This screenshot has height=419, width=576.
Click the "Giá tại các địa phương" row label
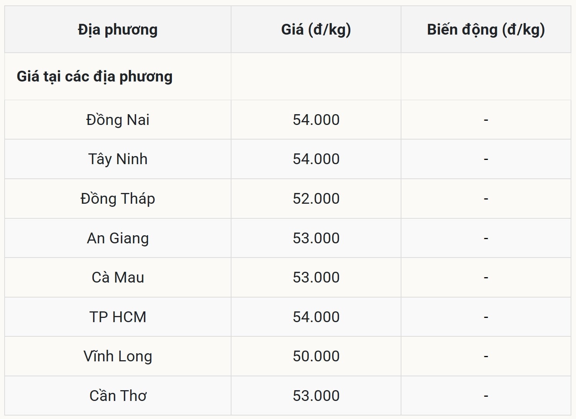coord(95,76)
